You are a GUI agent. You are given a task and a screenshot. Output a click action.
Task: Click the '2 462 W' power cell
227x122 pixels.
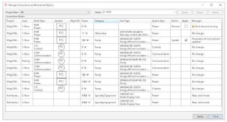pos(87,82)
